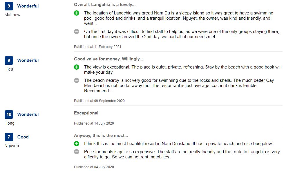Viewport: 286px width, 174px height.
Task: Click Hong's score badge showing 10
Action: pyautogui.click(x=9, y=114)
